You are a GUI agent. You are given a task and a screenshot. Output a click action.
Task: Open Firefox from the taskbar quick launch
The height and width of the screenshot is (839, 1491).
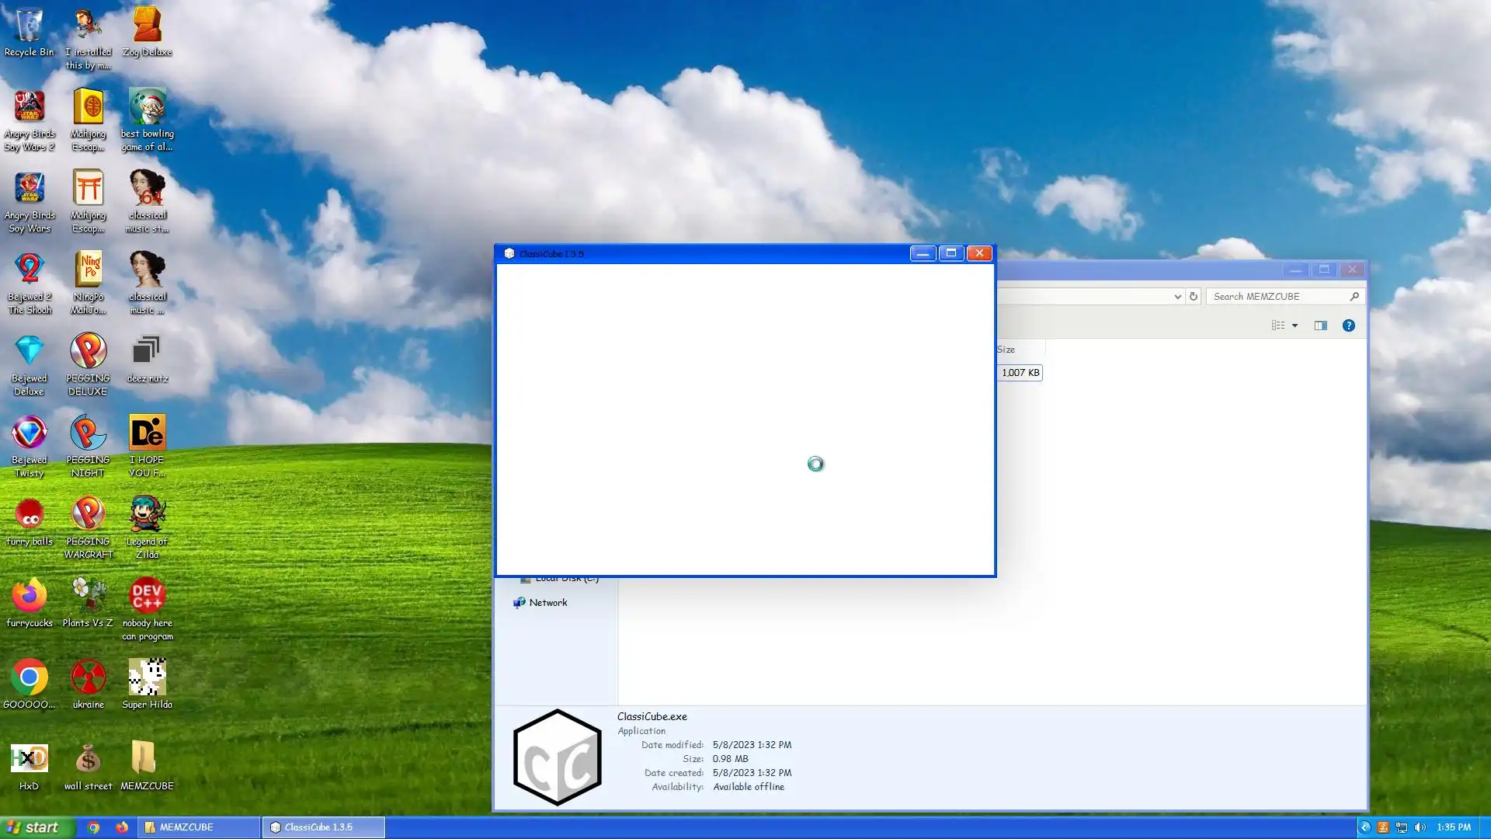[x=122, y=827]
